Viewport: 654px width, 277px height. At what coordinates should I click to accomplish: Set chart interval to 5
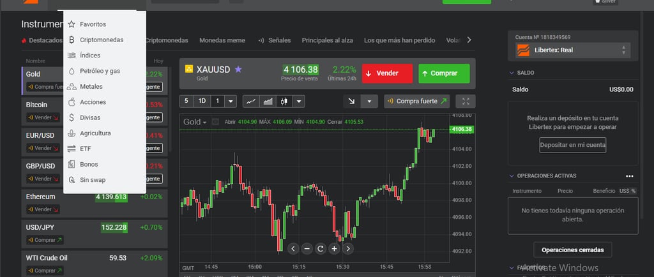[x=186, y=101]
